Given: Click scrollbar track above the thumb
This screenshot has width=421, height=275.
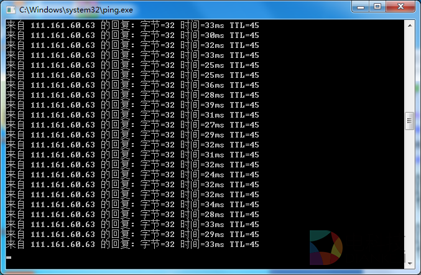Looking at the screenshot, I should pyautogui.click(x=409, y=68).
